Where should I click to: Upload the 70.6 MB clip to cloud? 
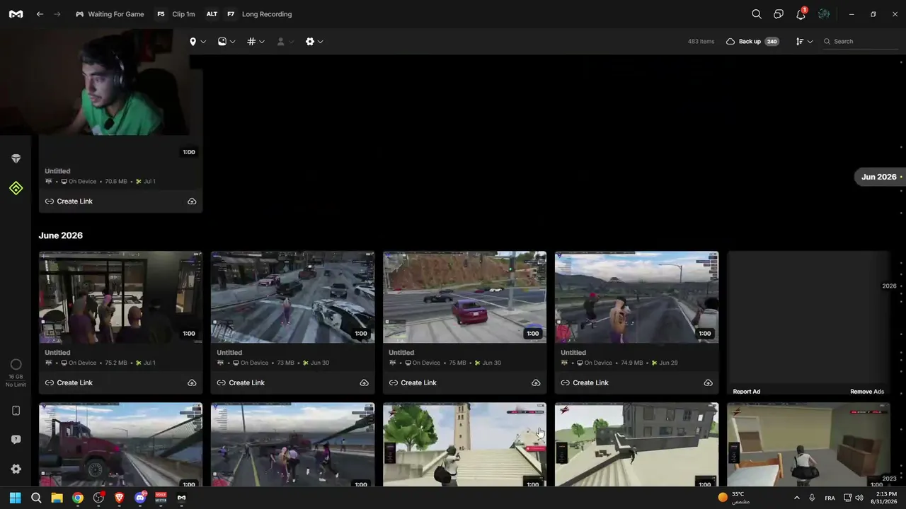point(192,201)
